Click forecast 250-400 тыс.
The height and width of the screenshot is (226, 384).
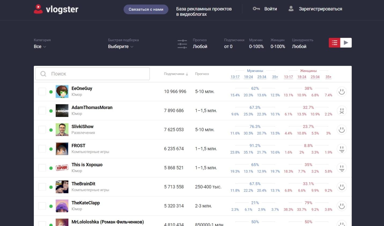(x=208, y=187)
